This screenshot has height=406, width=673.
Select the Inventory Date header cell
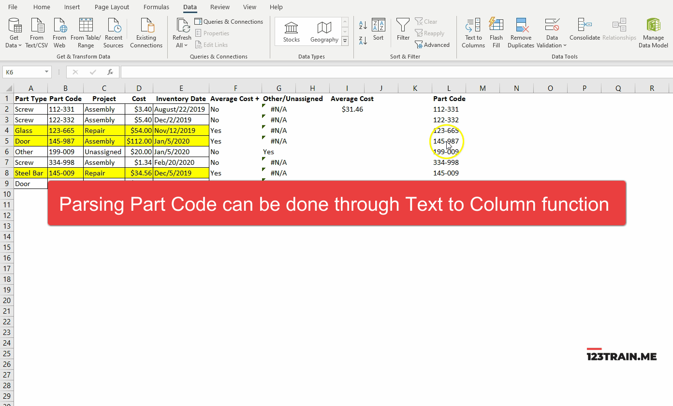(181, 99)
